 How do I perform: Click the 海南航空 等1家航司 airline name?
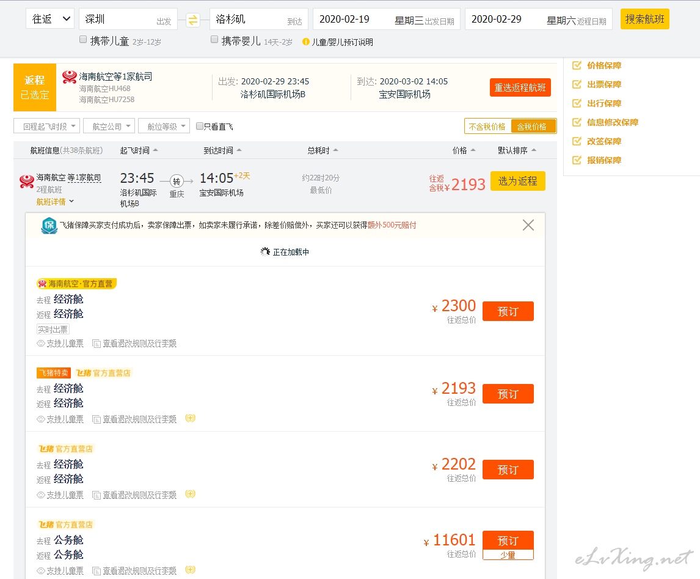point(68,178)
